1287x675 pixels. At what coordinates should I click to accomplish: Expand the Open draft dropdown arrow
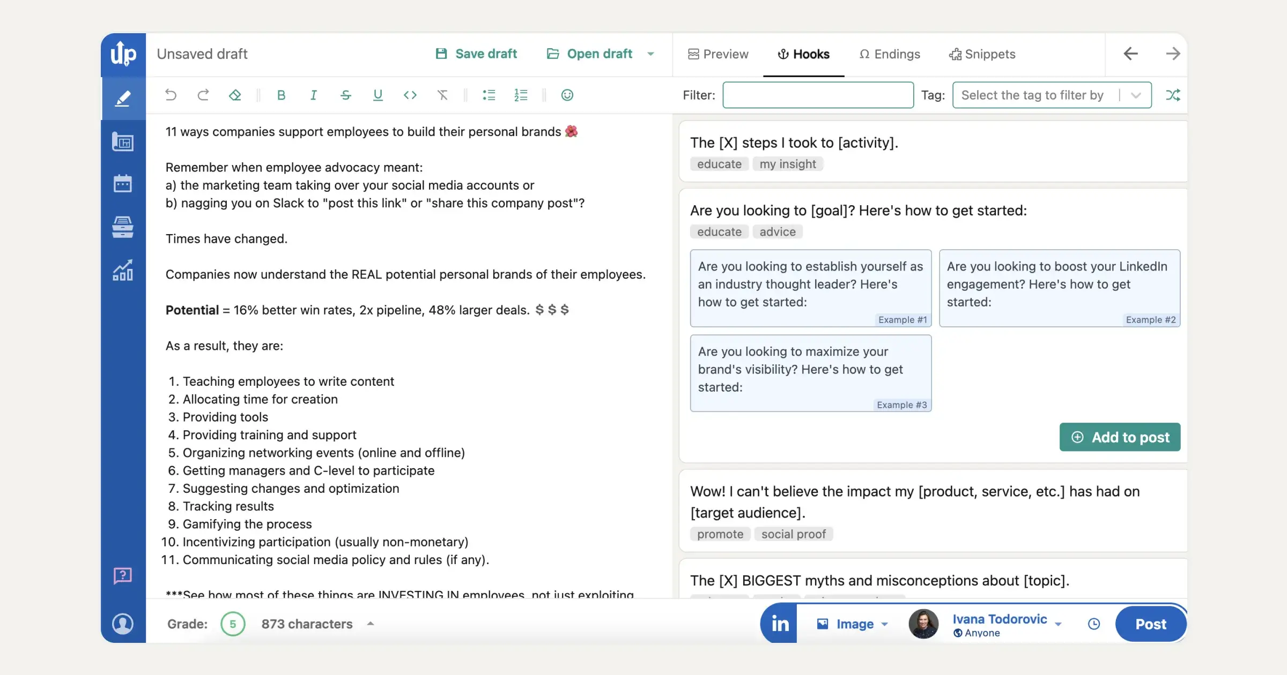(x=650, y=54)
